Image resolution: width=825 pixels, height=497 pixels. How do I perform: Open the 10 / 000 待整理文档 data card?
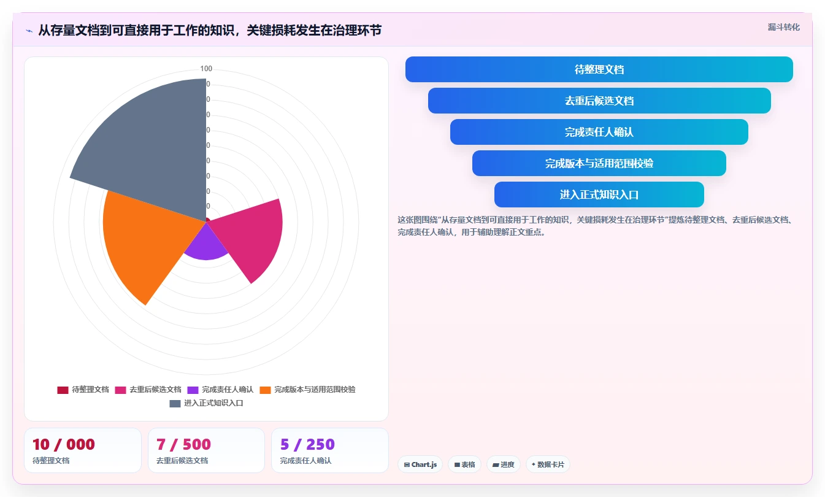(x=83, y=450)
